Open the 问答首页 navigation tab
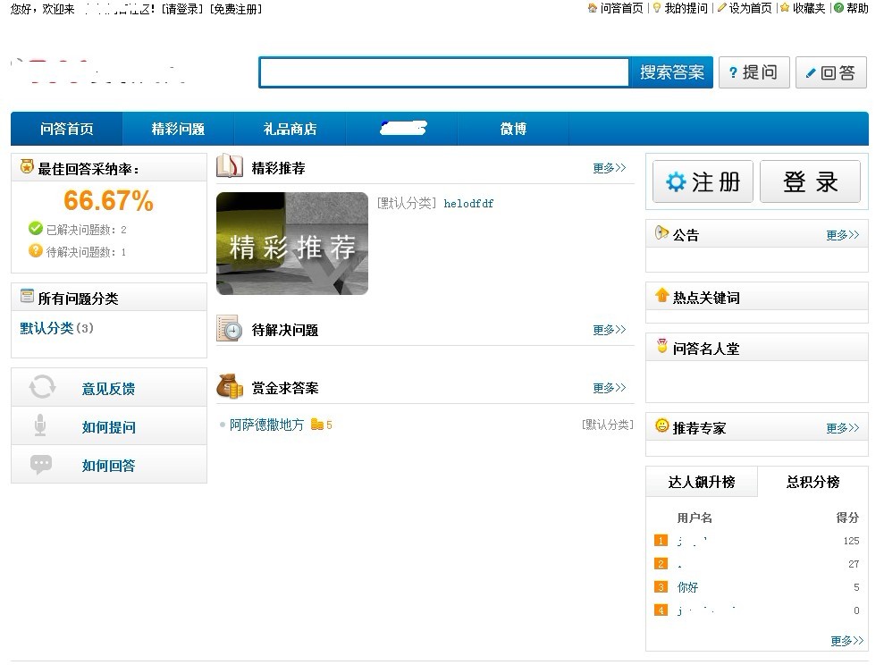Viewport: 884px width, 665px height. [x=66, y=129]
